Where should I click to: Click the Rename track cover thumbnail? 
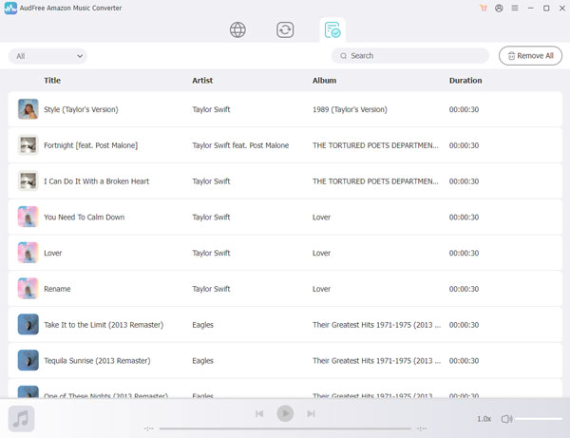[28, 289]
